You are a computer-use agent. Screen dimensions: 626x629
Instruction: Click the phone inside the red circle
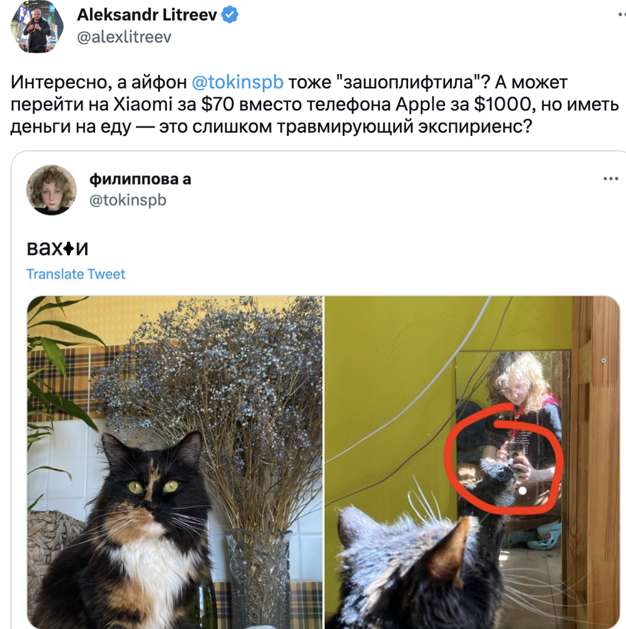[x=515, y=454]
